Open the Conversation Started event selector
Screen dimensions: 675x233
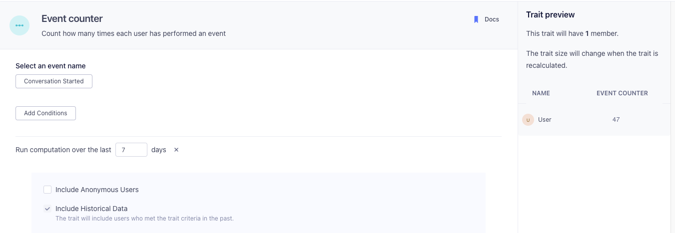click(54, 81)
